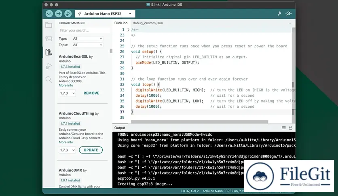
Task: Click the esptool.py v4.5.1 output line
Action: coord(136,179)
